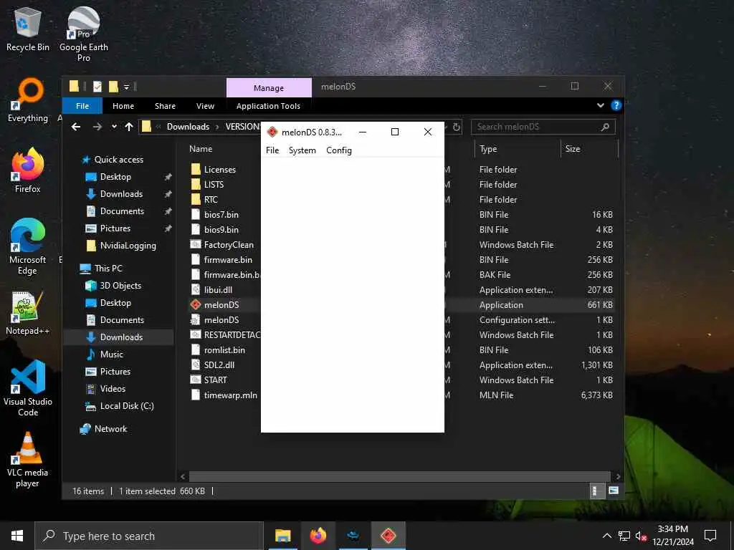
Task: Click the Forward arrow in File Explorer
Action: pyautogui.click(x=97, y=127)
